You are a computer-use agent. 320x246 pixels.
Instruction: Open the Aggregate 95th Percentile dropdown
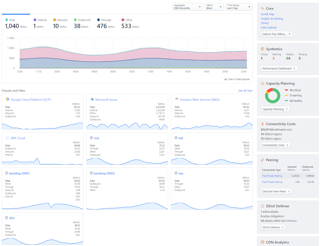(x=187, y=7)
